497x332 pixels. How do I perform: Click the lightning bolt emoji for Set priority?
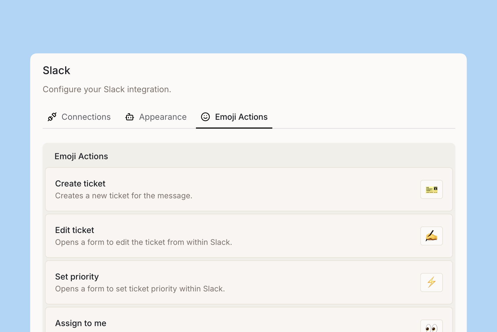click(x=431, y=282)
